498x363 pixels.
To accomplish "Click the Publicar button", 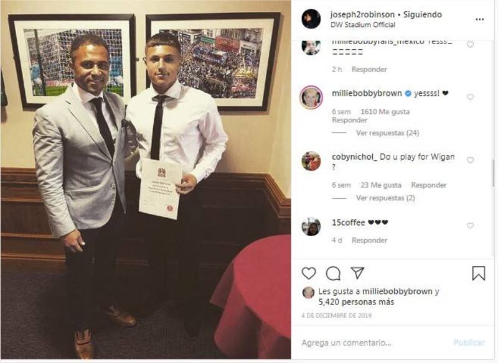I will click(x=469, y=342).
